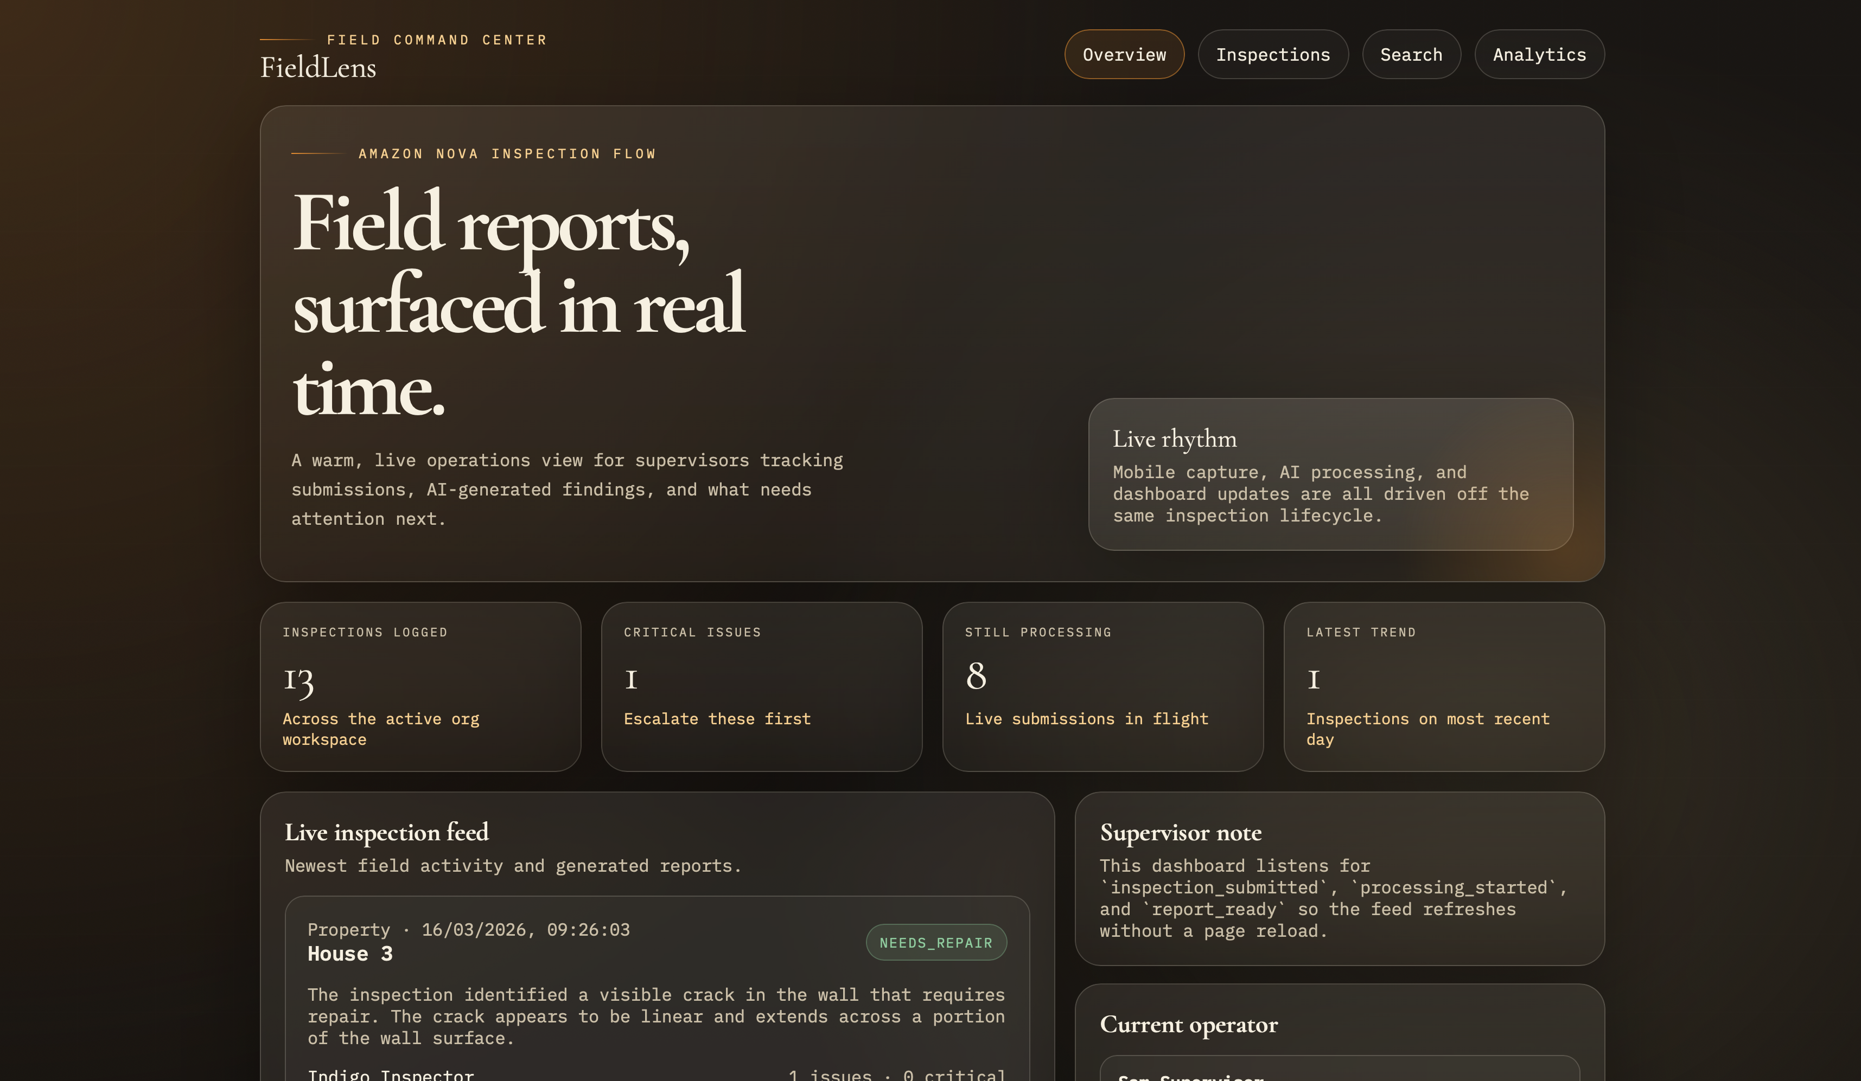Image resolution: width=1861 pixels, height=1081 pixels.
Task: Click the Still Processing stat card
Action: click(x=1102, y=686)
